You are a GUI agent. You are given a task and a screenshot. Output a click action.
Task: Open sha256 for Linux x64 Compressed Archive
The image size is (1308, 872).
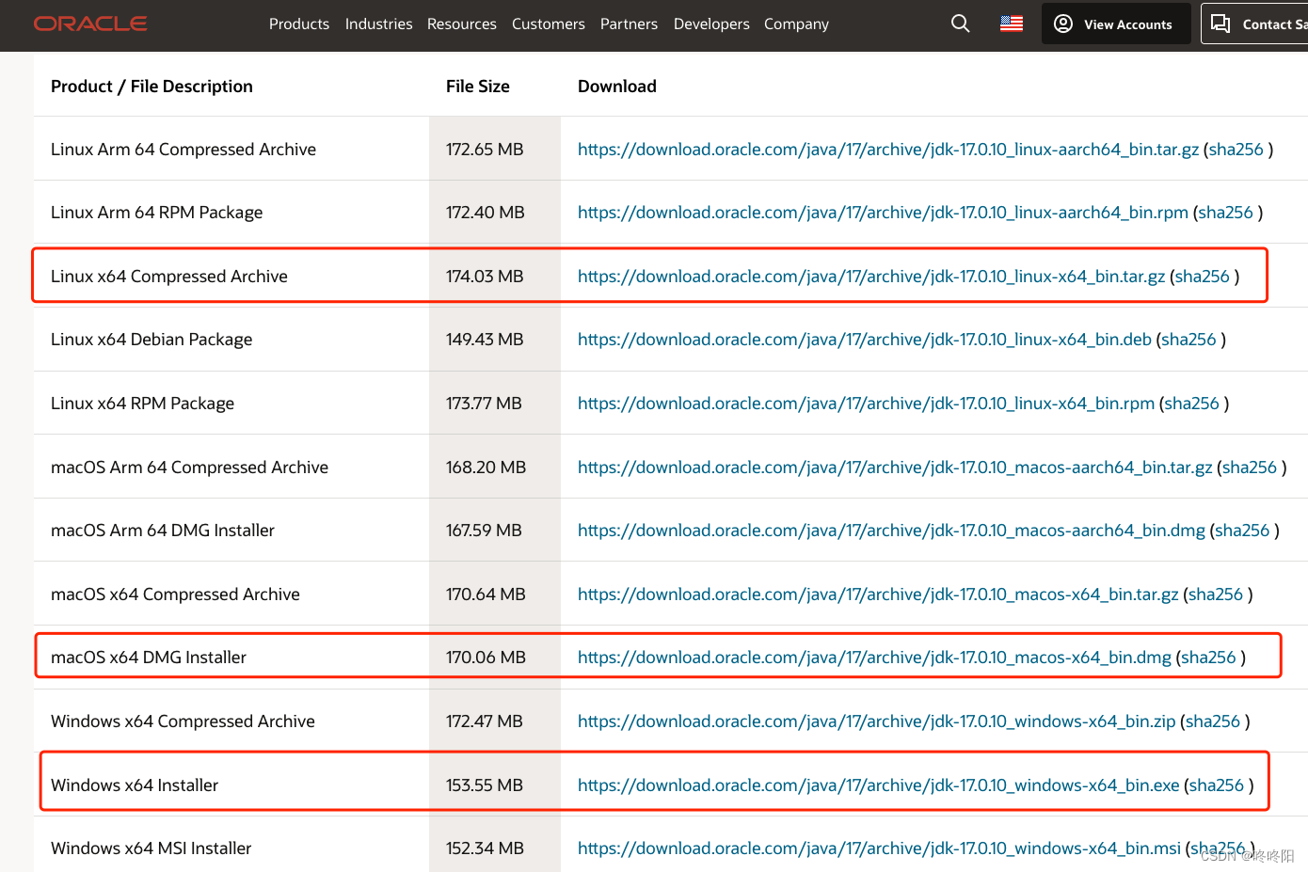pyautogui.click(x=1203, y=277)
